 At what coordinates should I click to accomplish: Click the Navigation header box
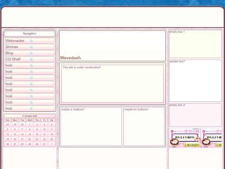click(30, 34)
